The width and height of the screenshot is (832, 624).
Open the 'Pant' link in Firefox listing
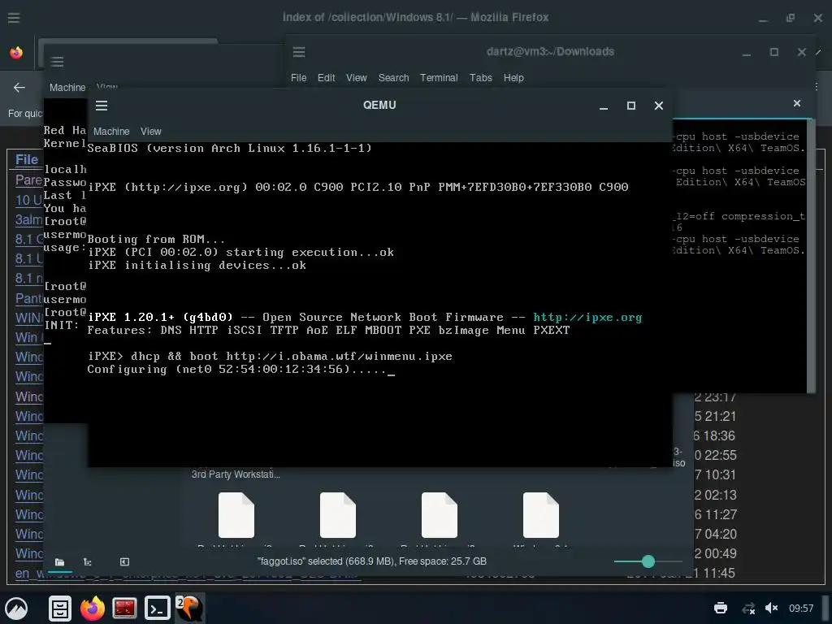[28, 299]
